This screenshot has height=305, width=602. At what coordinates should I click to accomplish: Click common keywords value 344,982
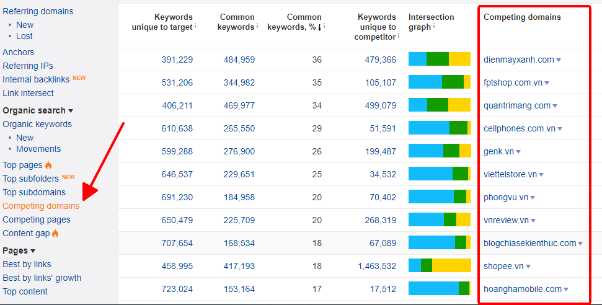point(239,83)
